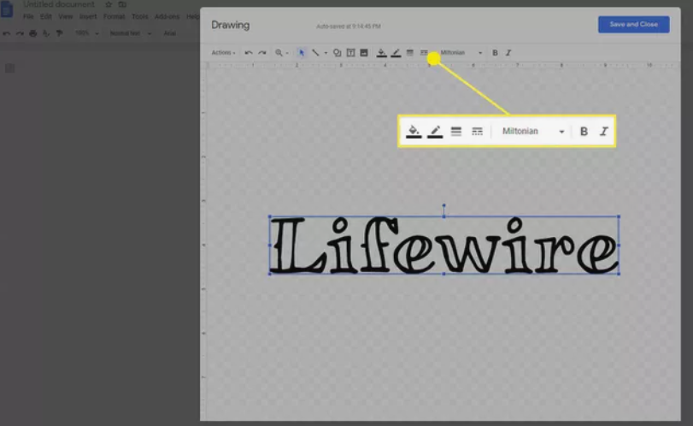Image resolution: width=693 pixels, height=426 pixels.
Task: Click Undo in the Docs toolbar
Action: point(7,33)
